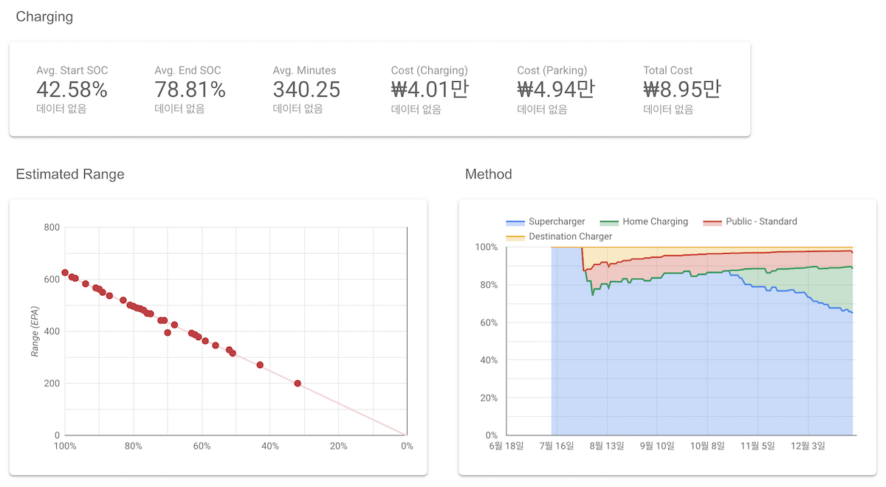This screenshot has height=487, width=886.
Task: Select the Avg. Minutes value 340.25
Action: click(306, 90)
